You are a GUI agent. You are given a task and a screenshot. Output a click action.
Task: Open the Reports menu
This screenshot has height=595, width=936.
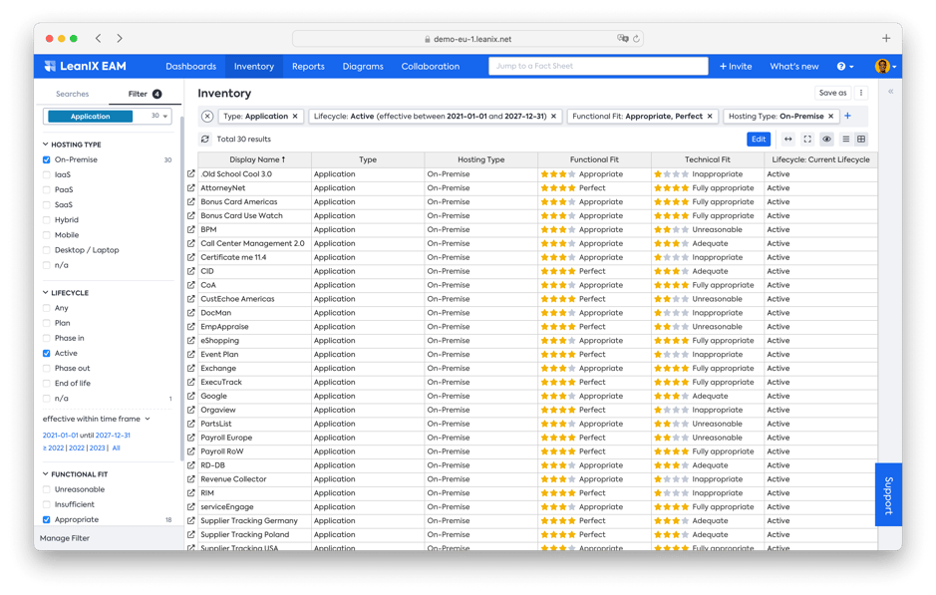[x=308, y=67]
